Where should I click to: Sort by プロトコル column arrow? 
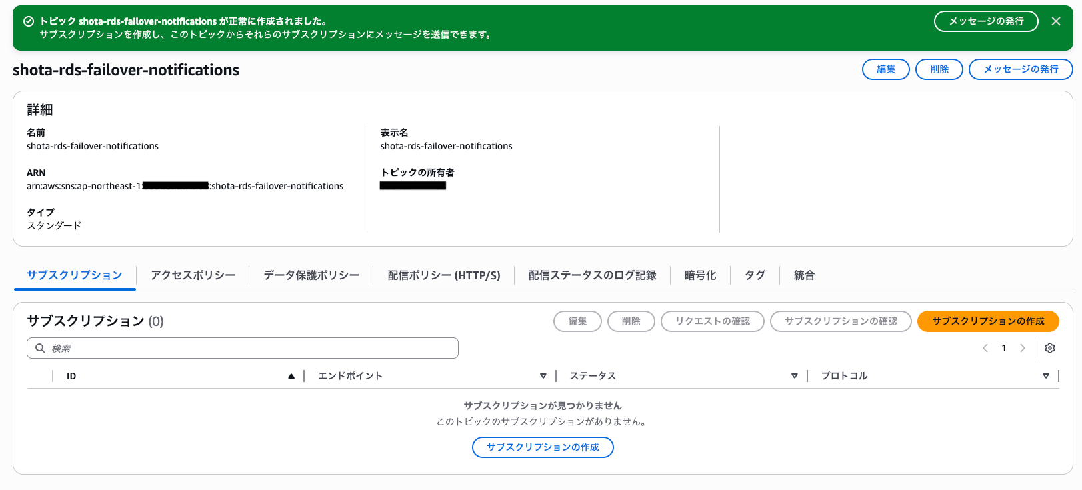(1046, 376)
